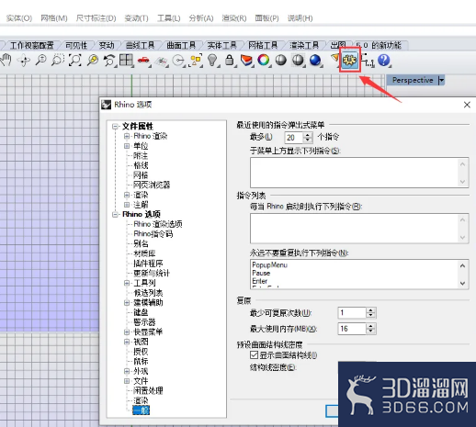
Task: Expand the Rhino 渲染 tree node
Action: [x=127, y=136]
